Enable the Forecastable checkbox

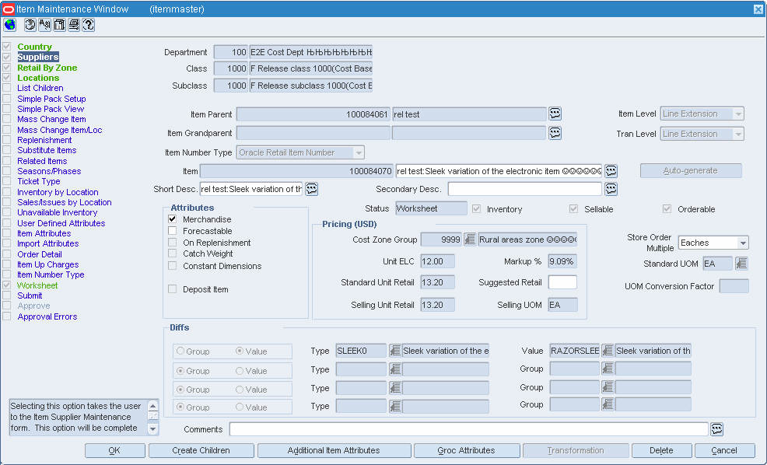pos(172,231)
